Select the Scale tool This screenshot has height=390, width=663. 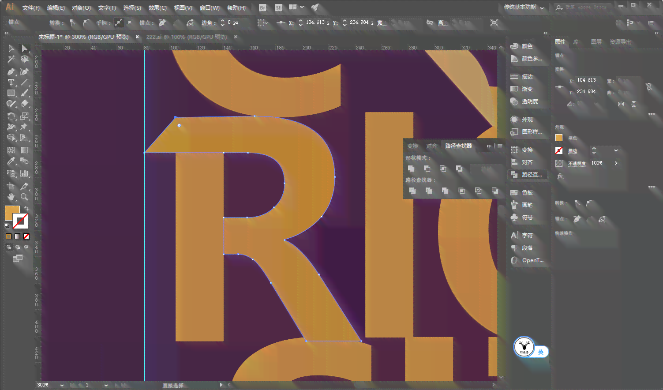25,116
